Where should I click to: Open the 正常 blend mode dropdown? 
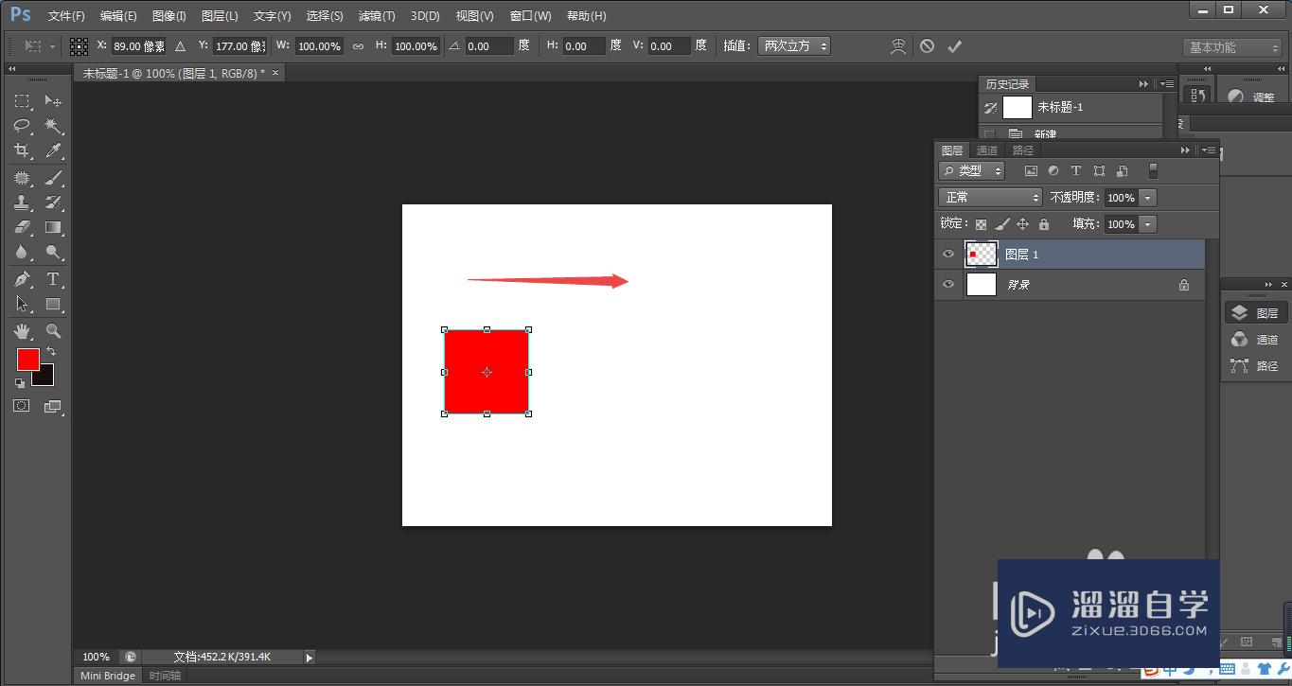(990, 198)
